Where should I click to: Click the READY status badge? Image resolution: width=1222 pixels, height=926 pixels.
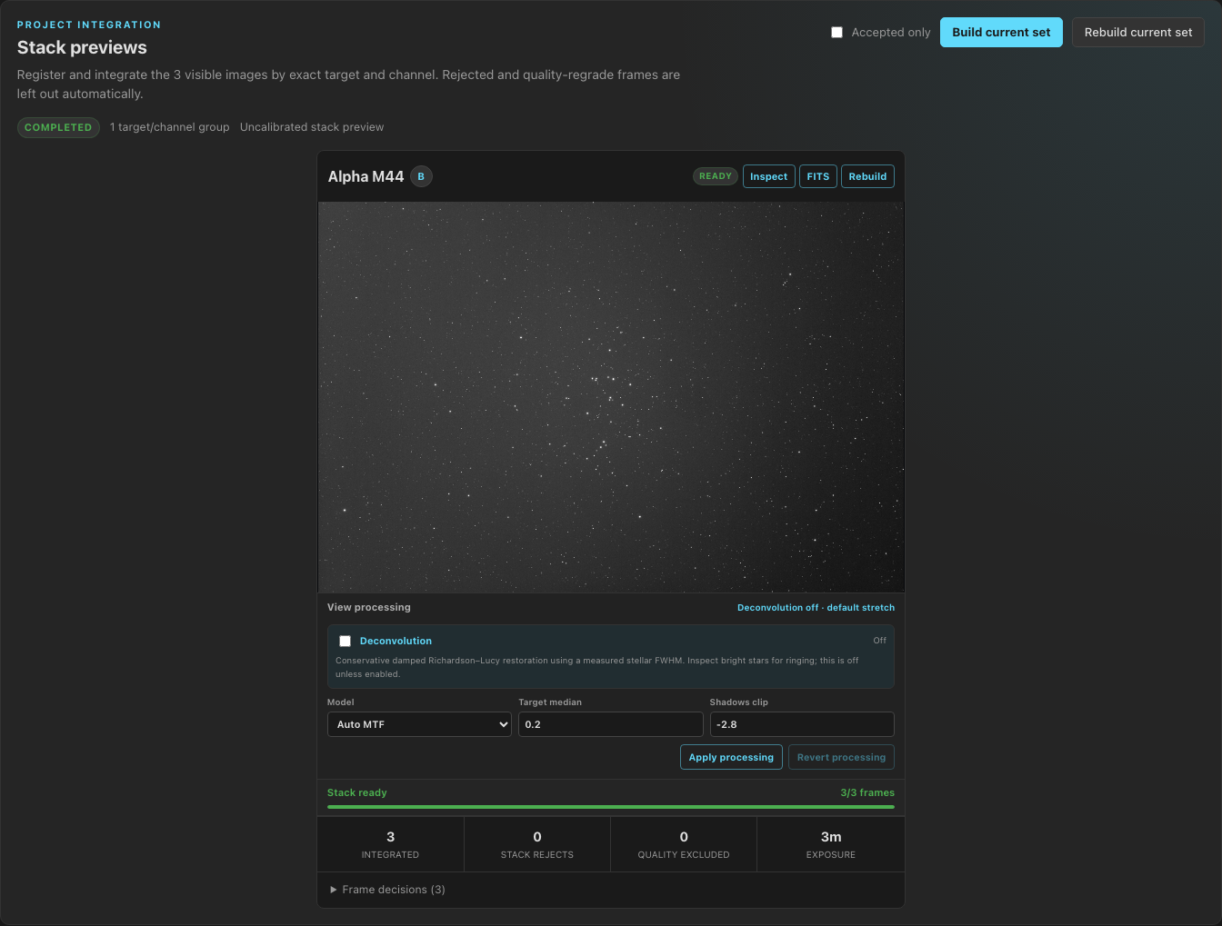(716, 176)
